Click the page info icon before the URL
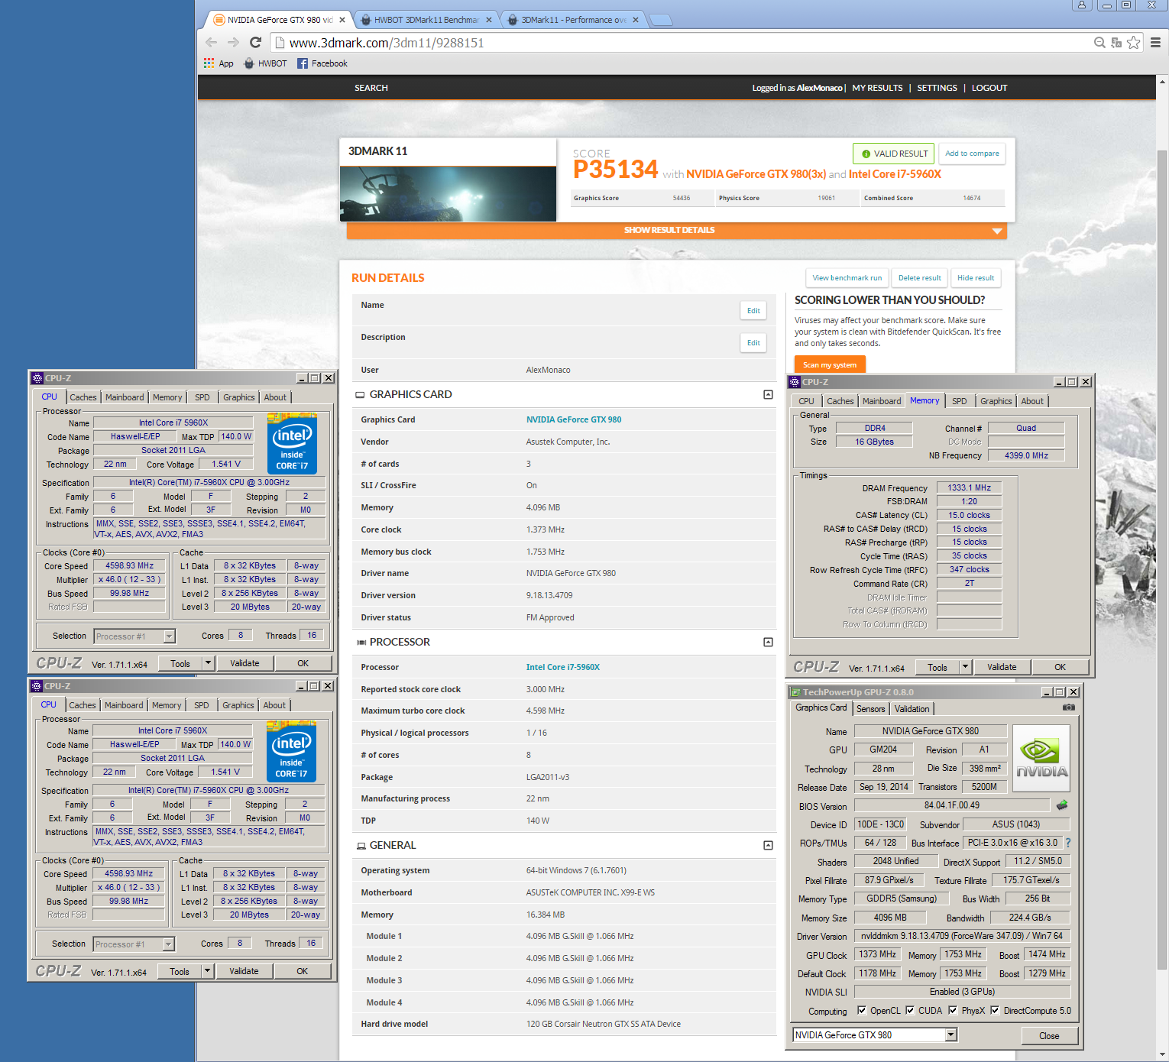Image resolution: width=1169 pixels, height=1062 pixels. click(280, 43)
